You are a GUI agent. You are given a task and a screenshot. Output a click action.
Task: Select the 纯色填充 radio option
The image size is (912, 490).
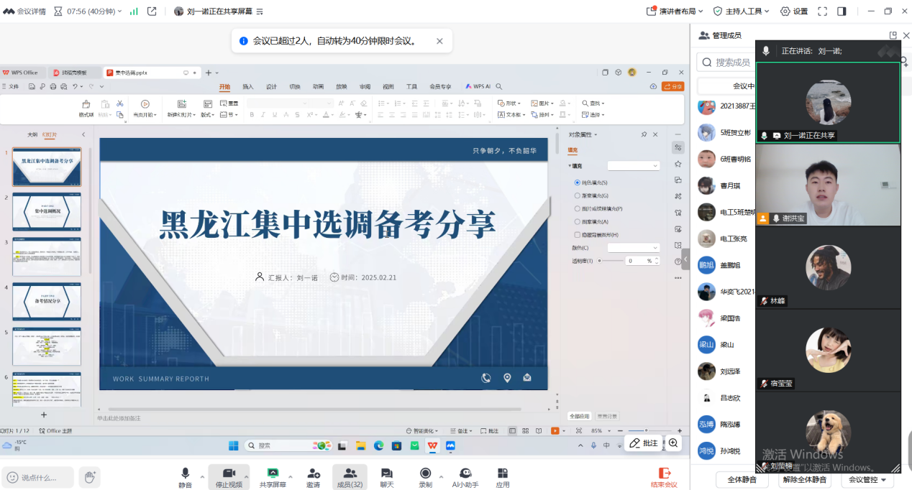click(x=578, y=182)
